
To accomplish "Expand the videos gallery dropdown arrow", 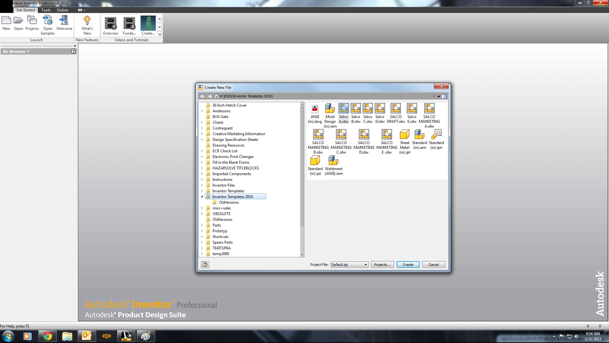I will (x=160, y=34).
